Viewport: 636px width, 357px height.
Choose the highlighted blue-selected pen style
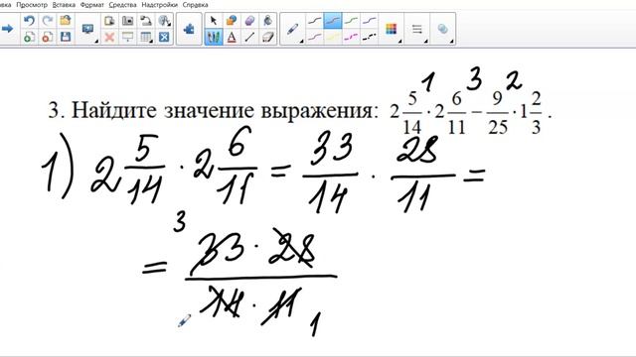pos(333,20)
